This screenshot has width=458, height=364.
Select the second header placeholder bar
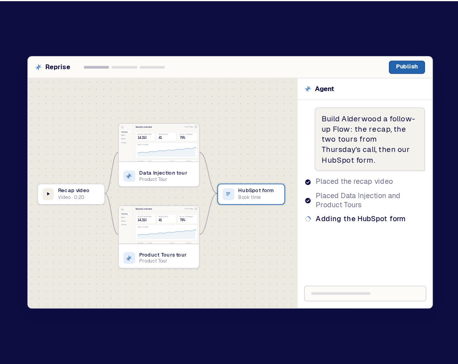124,67
